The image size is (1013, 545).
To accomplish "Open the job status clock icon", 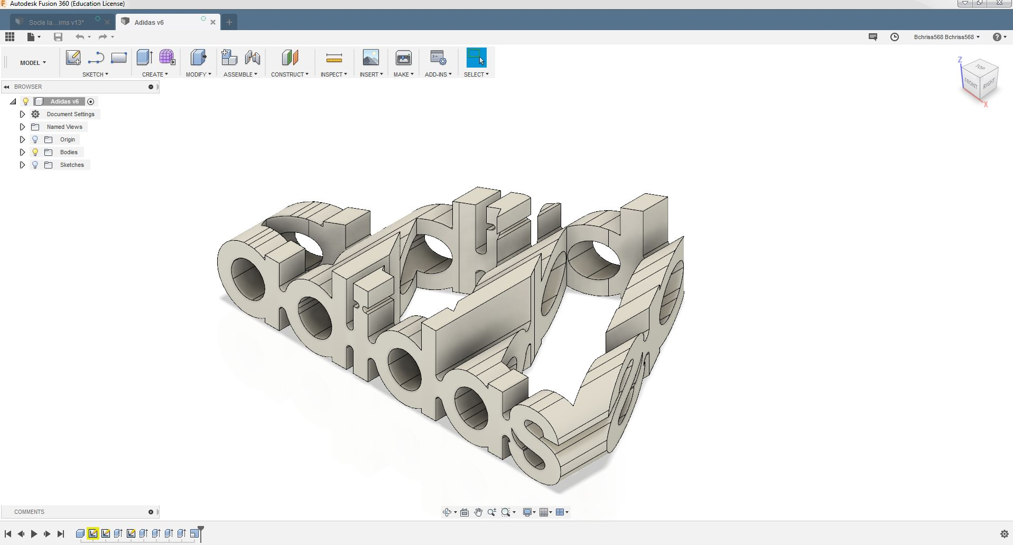I will point(895,37).
